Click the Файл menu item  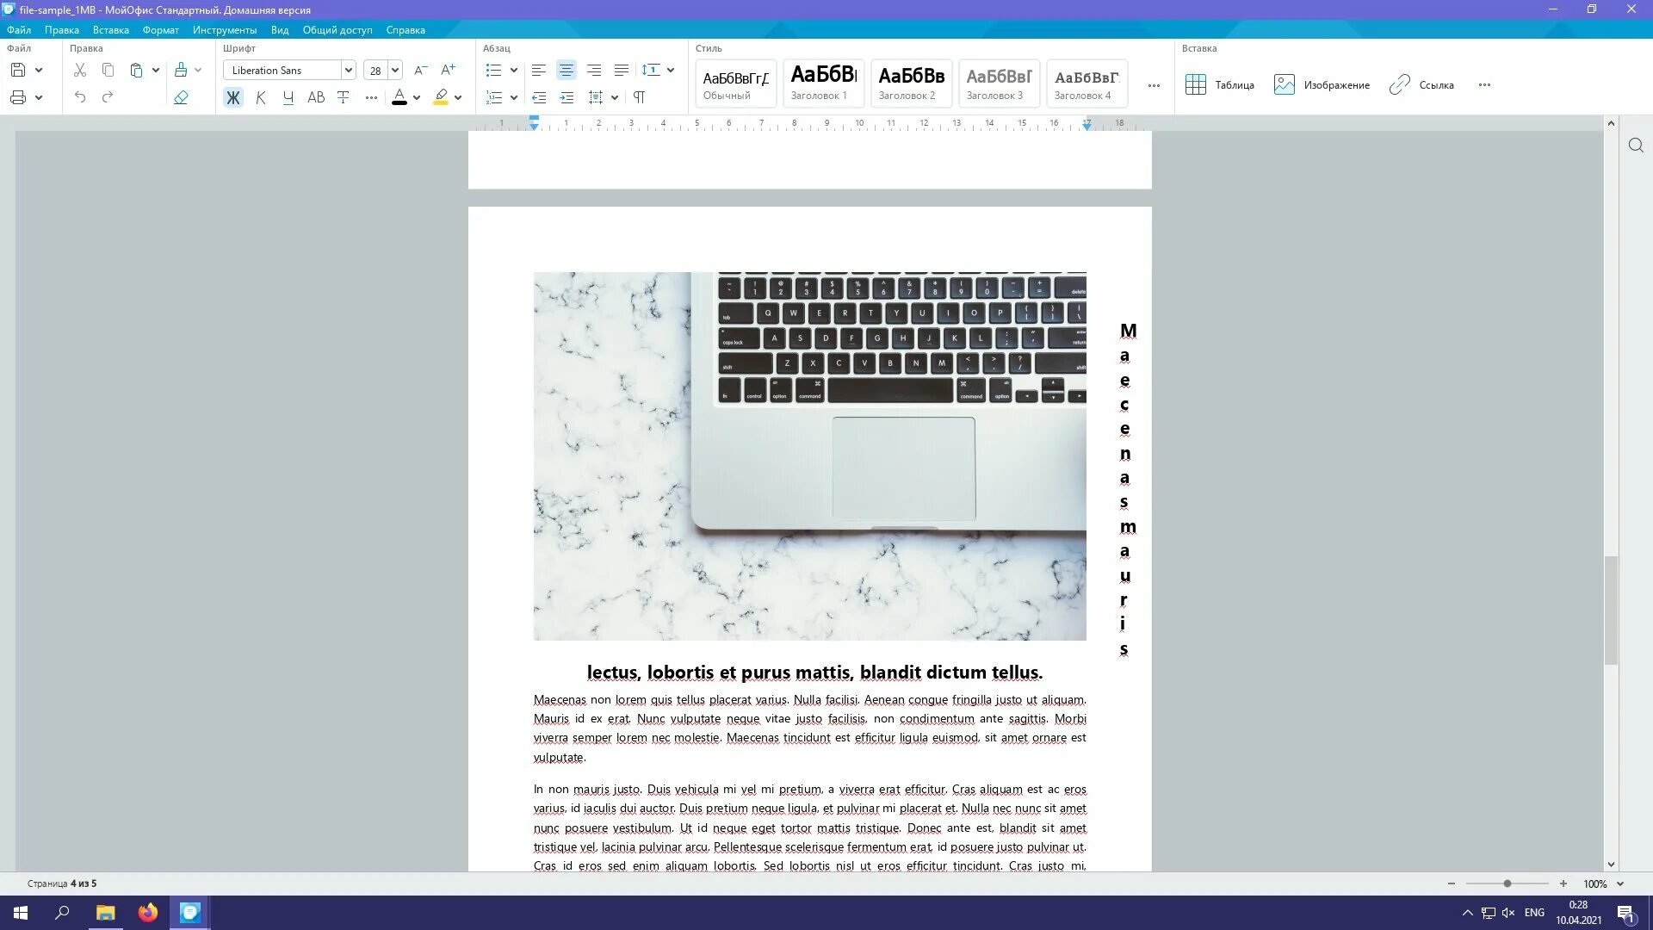point(18,29)
